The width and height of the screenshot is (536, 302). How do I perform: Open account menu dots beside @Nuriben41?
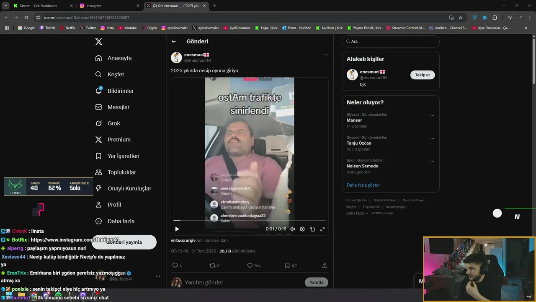coord(158,276)
